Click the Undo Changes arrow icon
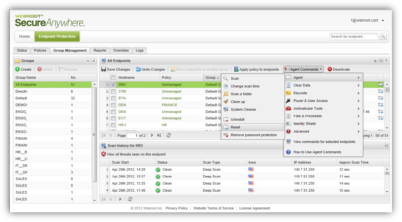The image size is (402, 222). 138,69
